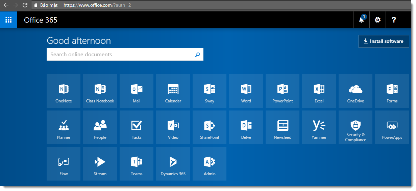
Task: Open the OneNote app tile
Action: [x=64, y=91]
